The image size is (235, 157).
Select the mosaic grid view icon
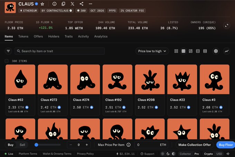(x=191, y=51)
